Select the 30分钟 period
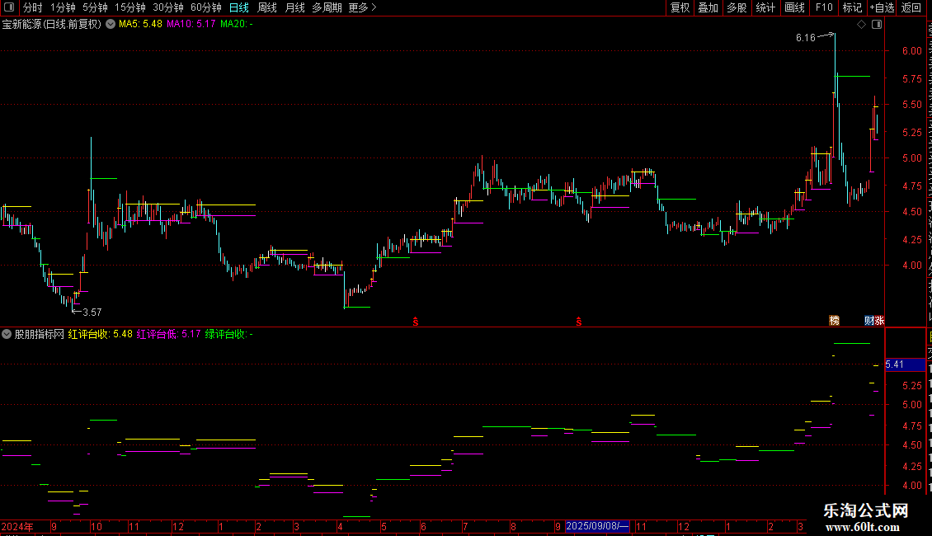932x536 pixels. [x=168, y=7]
